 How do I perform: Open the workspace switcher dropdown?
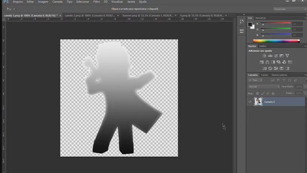pyautogui.click(x=290, y=9)
